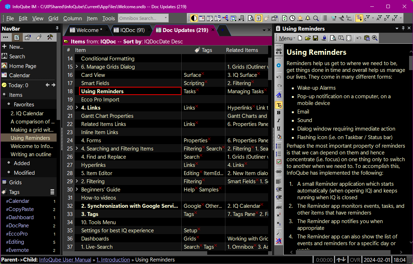413x264 pixels.
Task: Click the Tags column header
Action: point(203,50)
